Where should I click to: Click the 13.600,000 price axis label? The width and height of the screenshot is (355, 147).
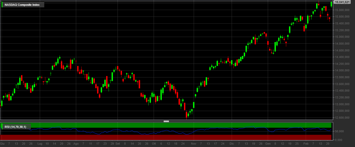point(342,84)
